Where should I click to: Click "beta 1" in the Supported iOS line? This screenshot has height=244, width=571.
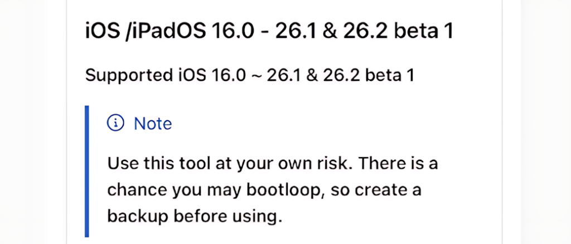390,75
